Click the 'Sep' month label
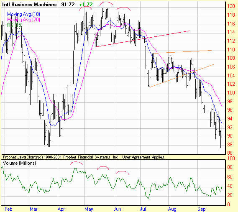Viewport: 238px width, 212px height. point(202,209)
